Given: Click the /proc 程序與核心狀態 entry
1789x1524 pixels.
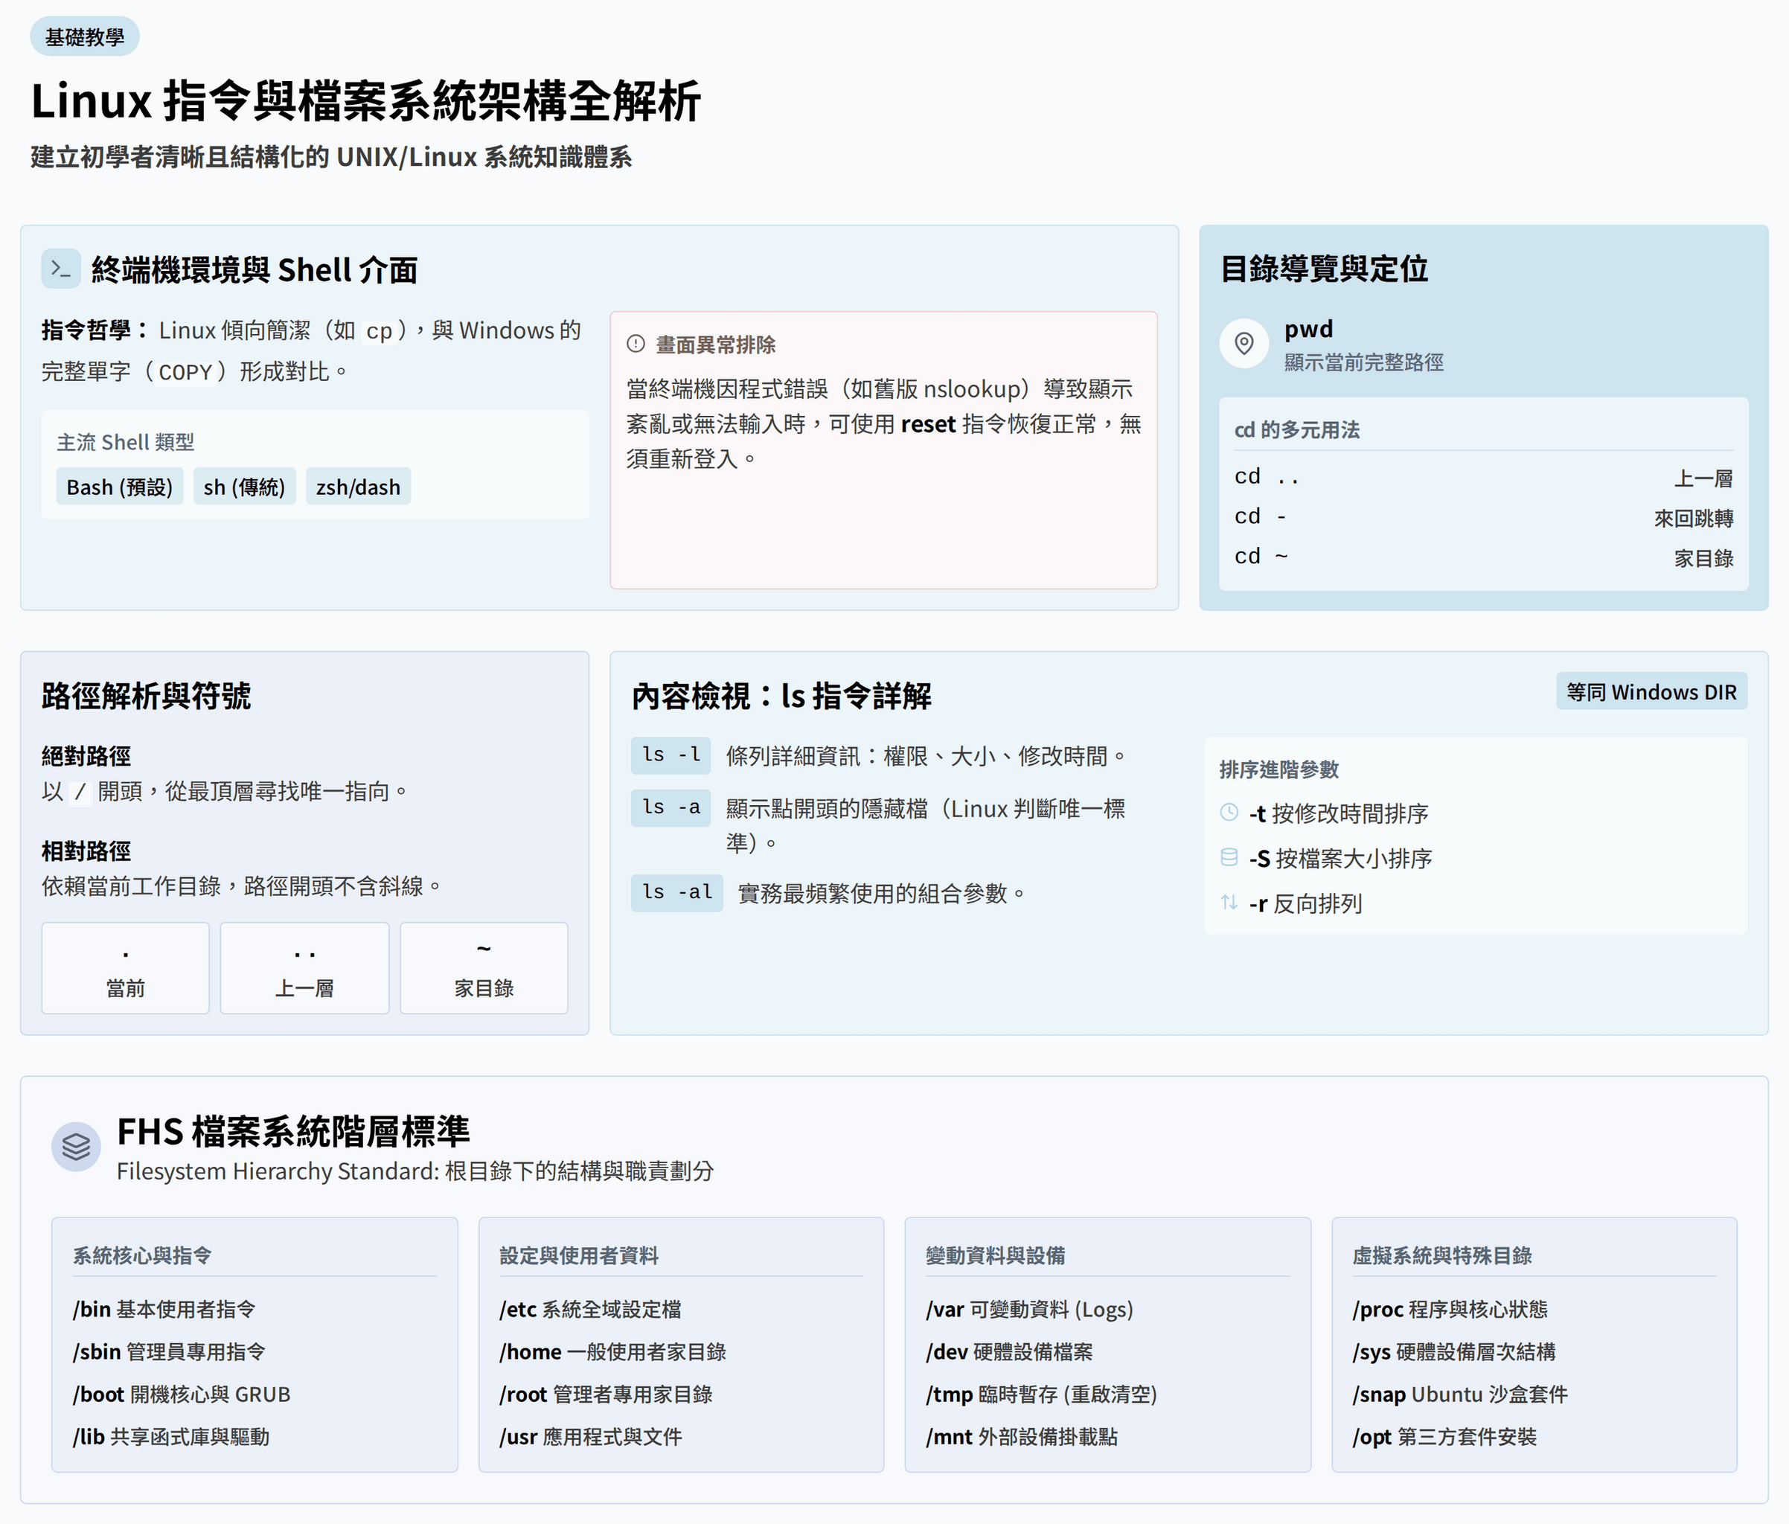Looking at the screenshot, I should (x=1450, y=1309).
